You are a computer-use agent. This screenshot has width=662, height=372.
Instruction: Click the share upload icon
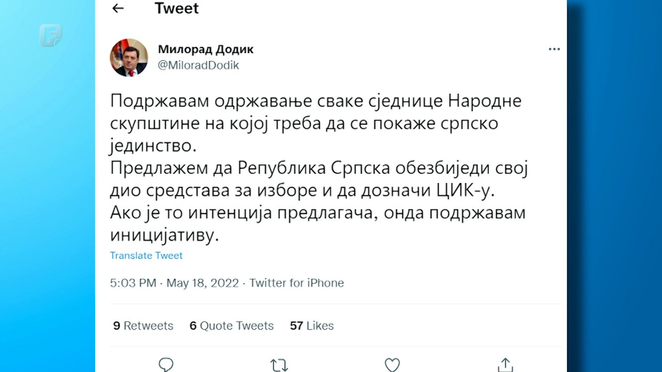505,365
